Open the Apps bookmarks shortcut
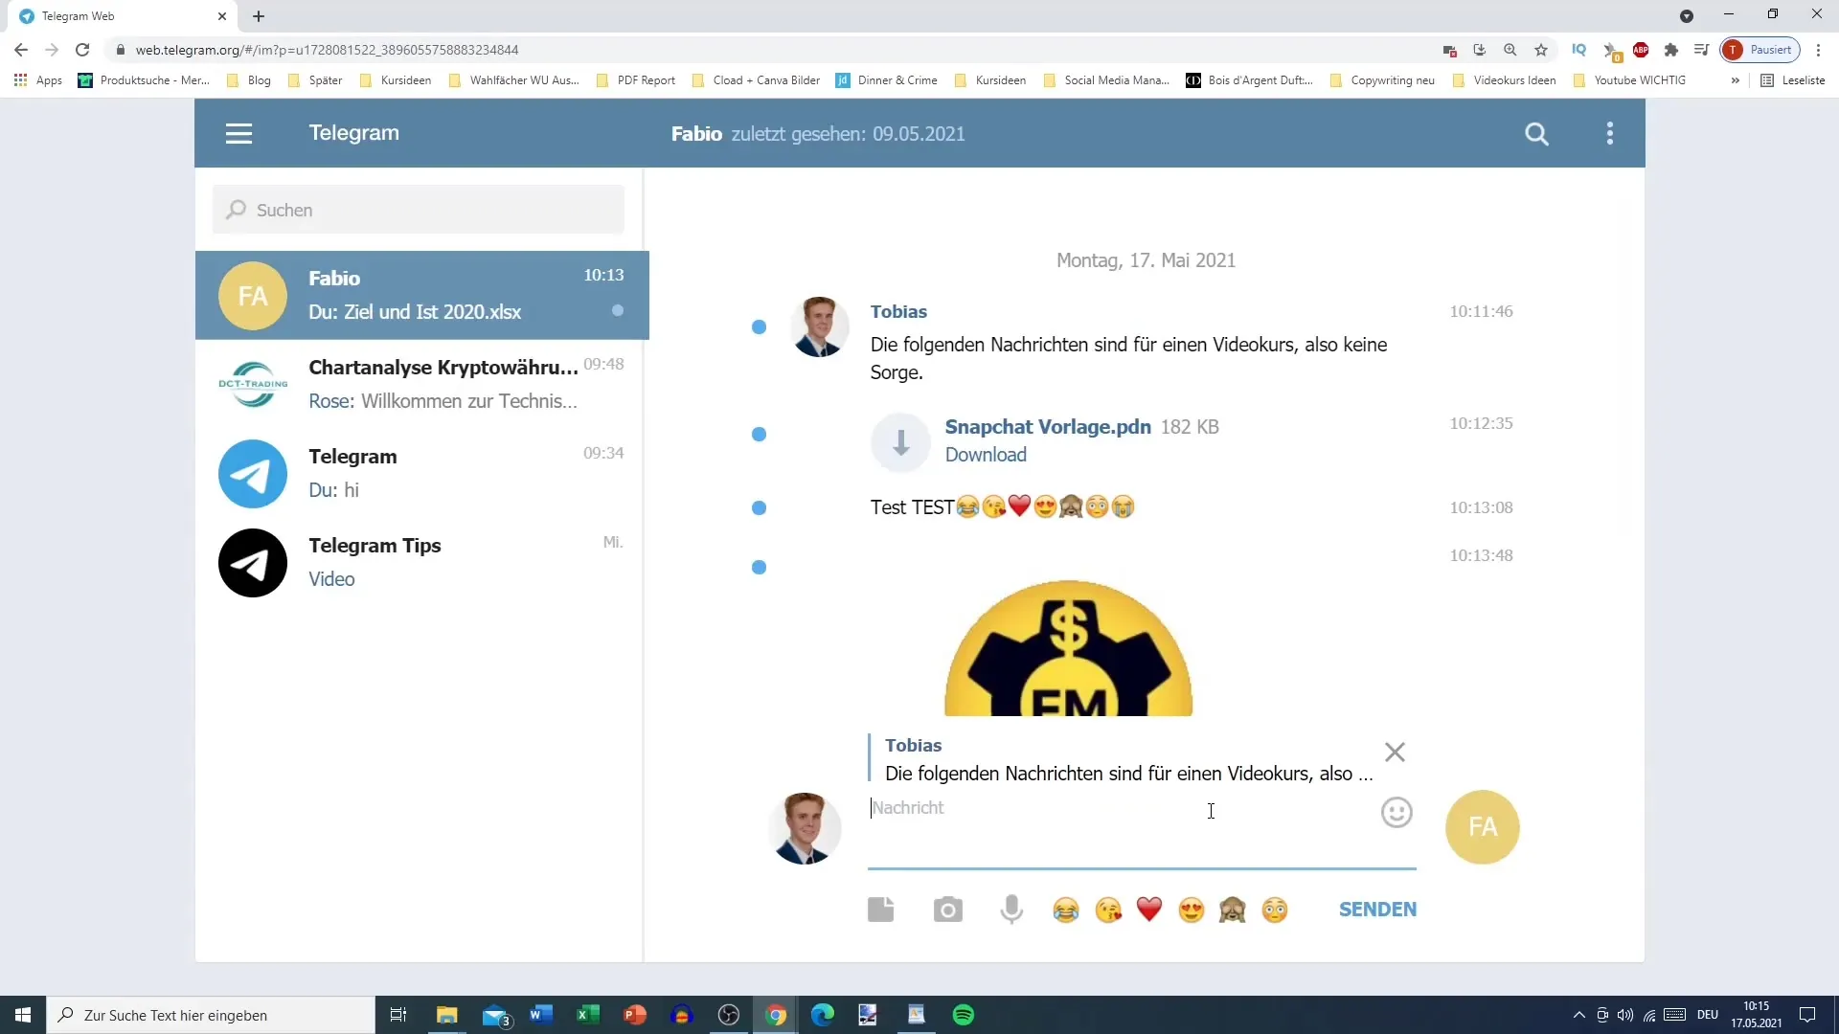Screen dimensions: 1839x1034 point(38,80)
